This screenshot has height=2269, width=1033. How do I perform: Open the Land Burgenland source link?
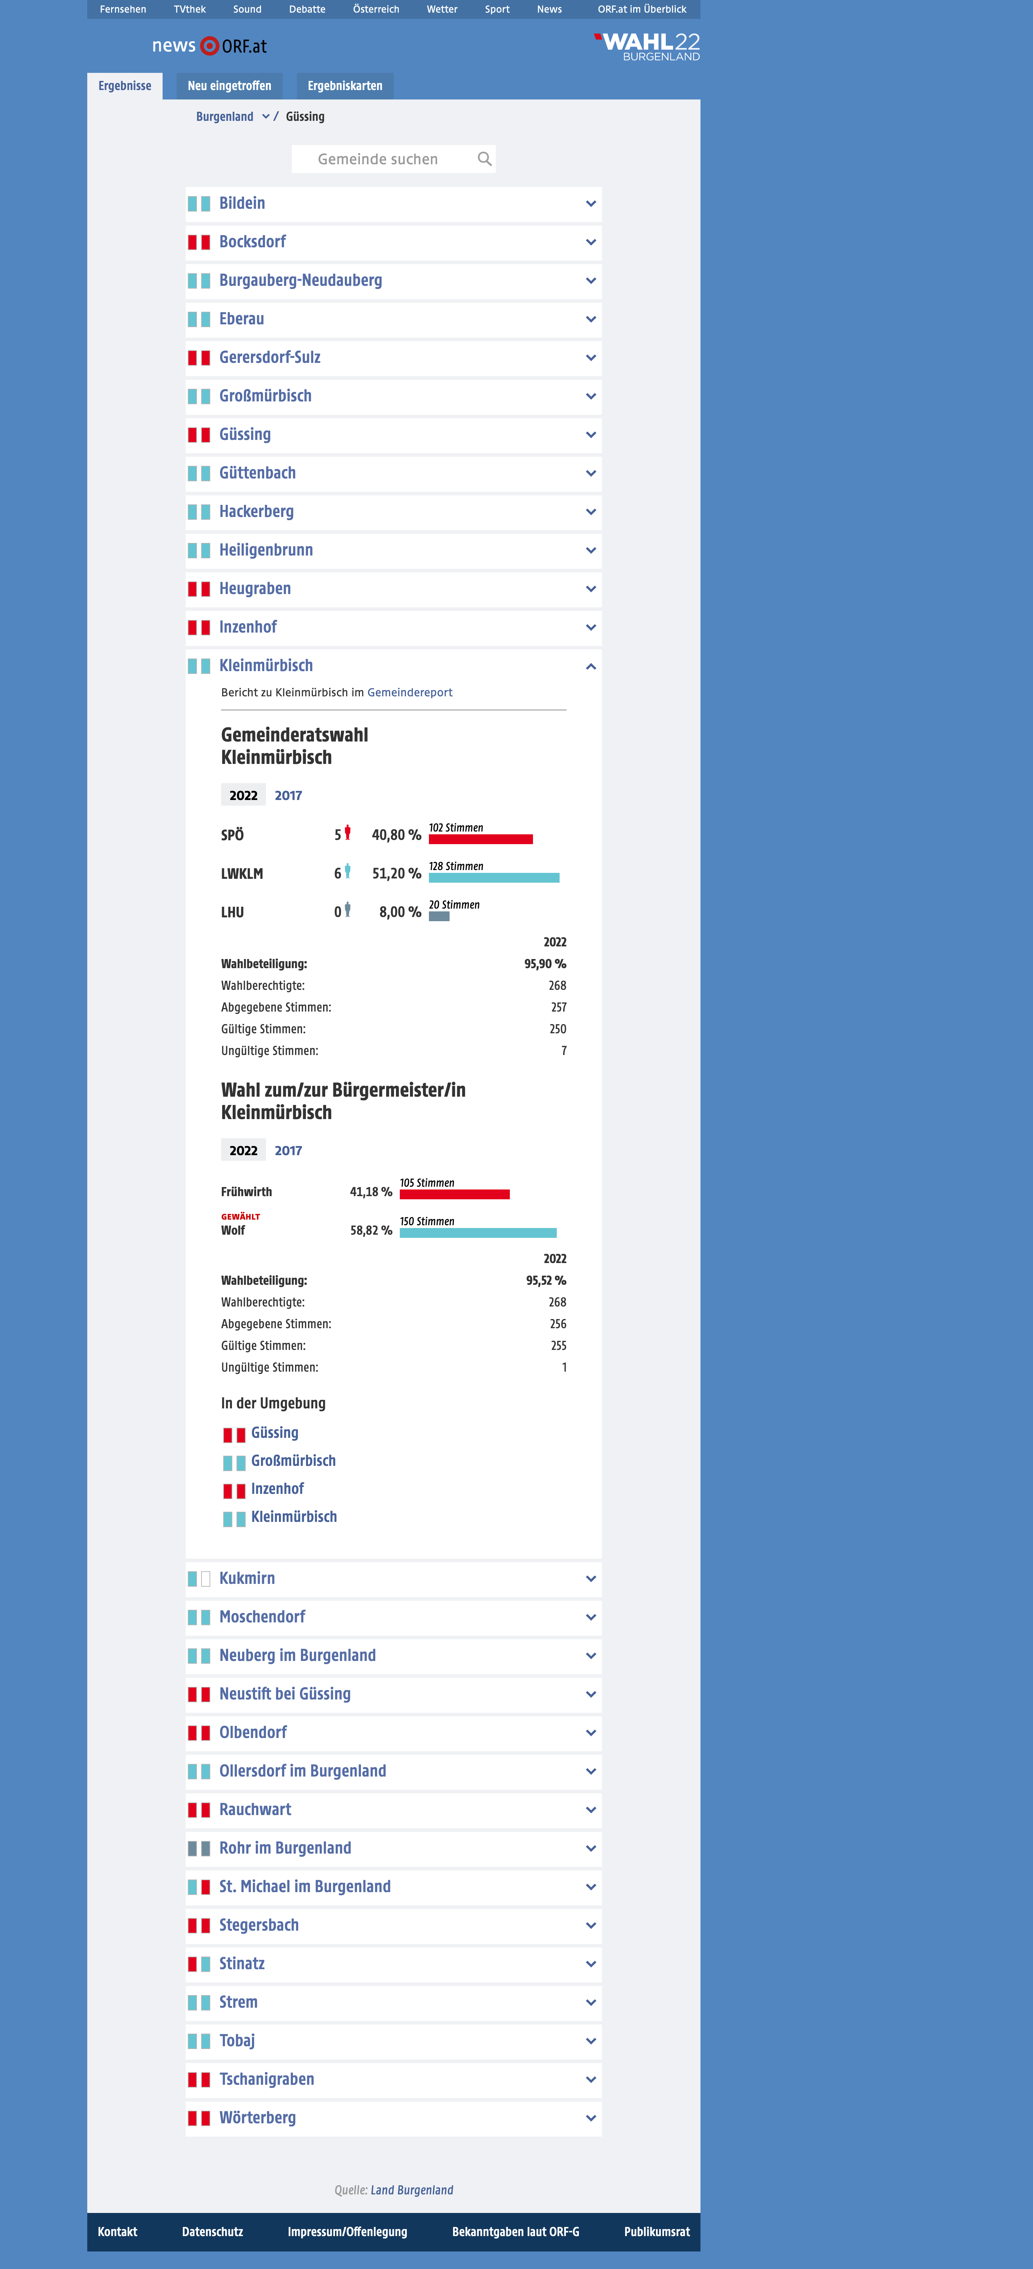pos(412,2190)
